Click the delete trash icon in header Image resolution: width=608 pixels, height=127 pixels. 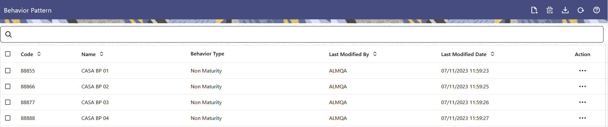[550, 10]
